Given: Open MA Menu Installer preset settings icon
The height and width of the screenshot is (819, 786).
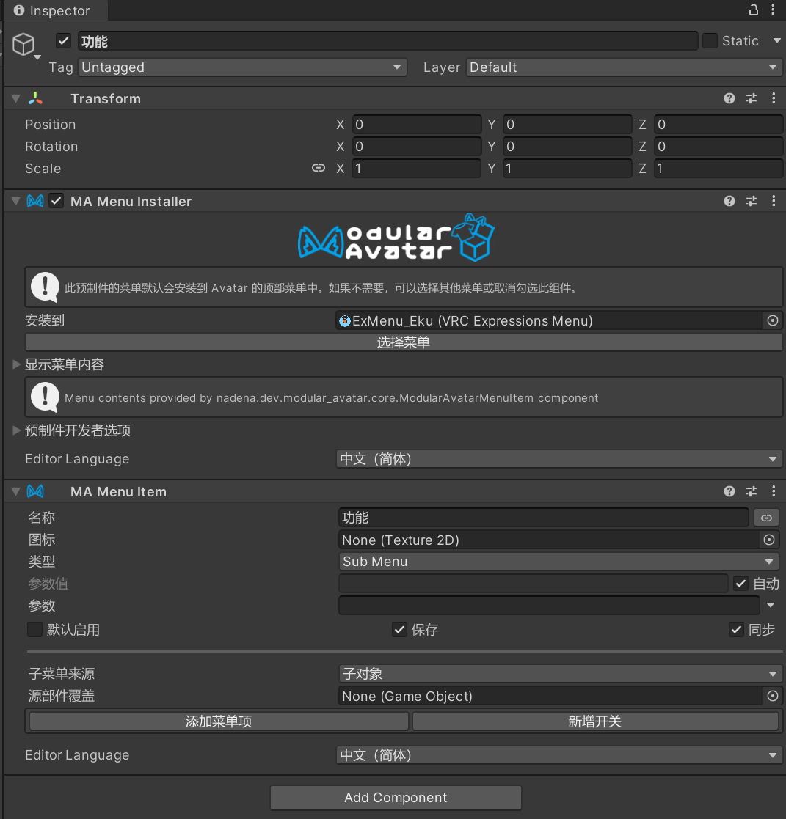Looking at the screenshot, I should [x=752, y=201].
